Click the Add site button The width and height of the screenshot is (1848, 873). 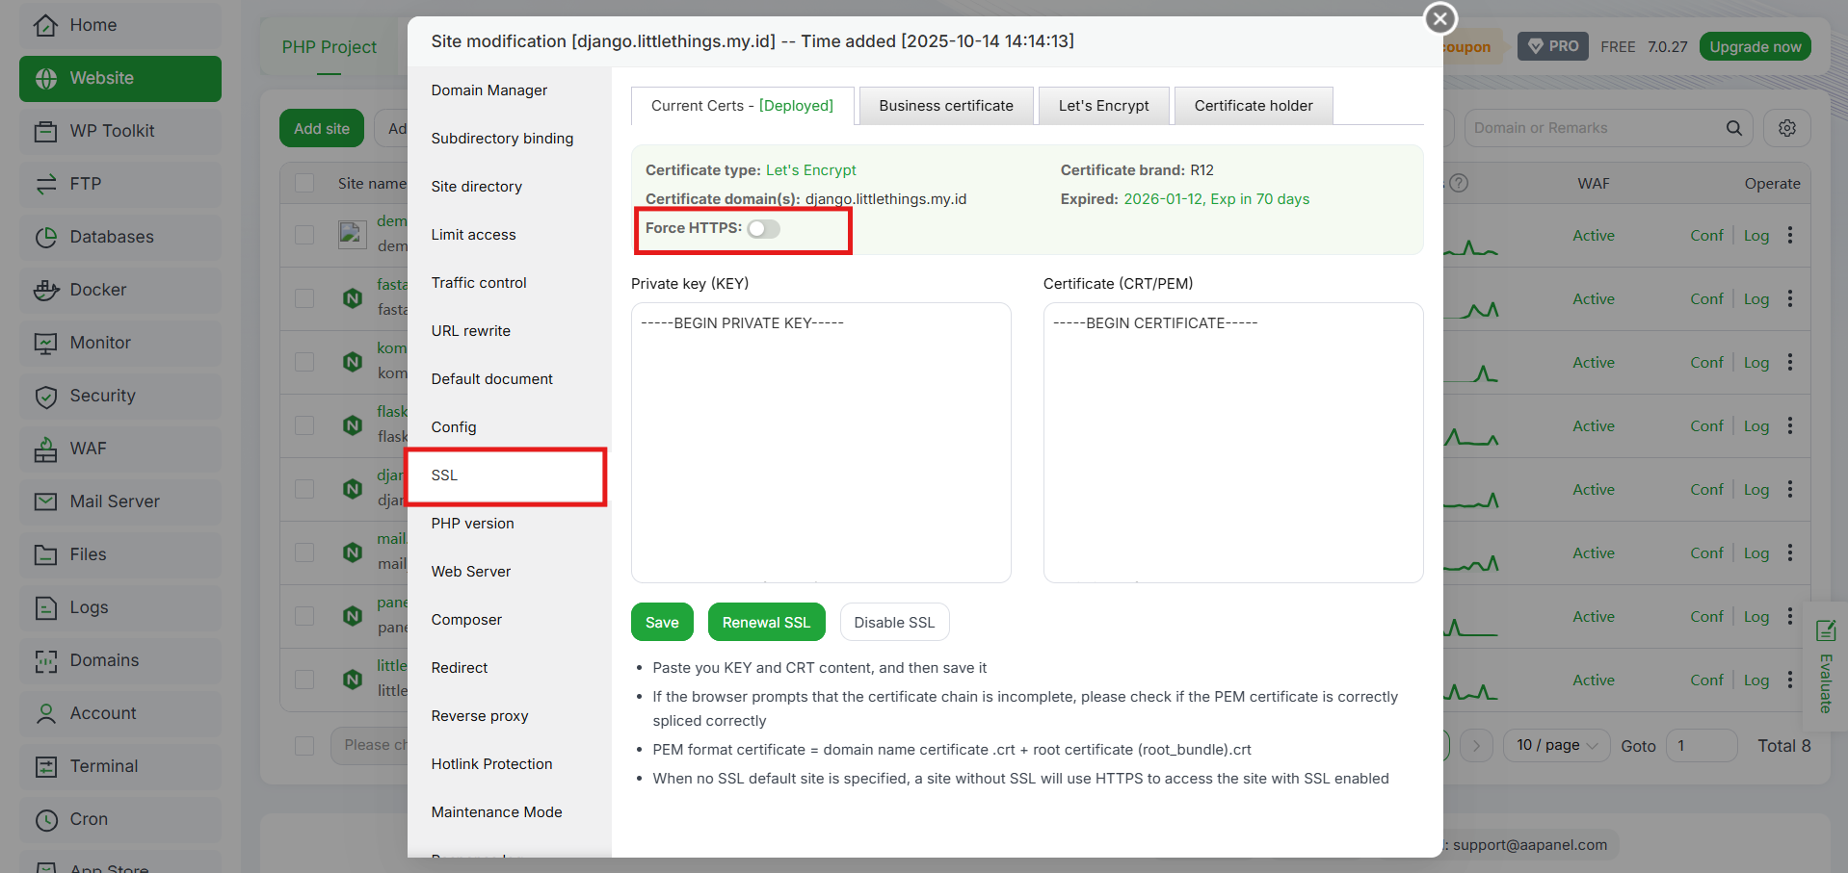[x=322, y=128]
